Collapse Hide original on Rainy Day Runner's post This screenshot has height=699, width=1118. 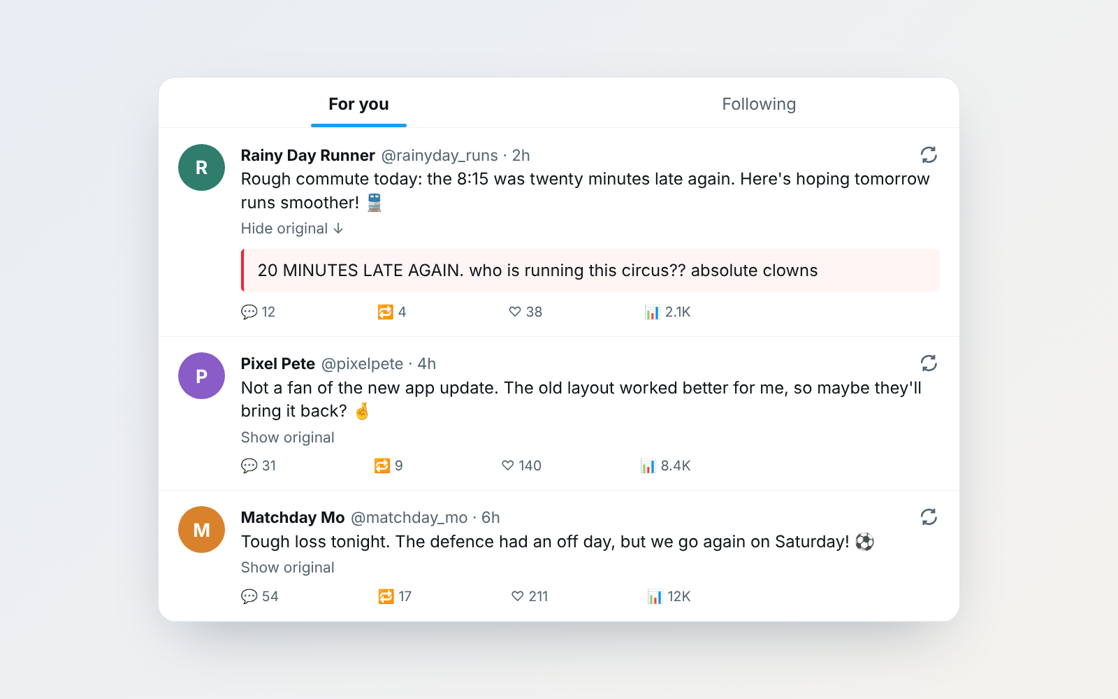click(x=292, y=229)
